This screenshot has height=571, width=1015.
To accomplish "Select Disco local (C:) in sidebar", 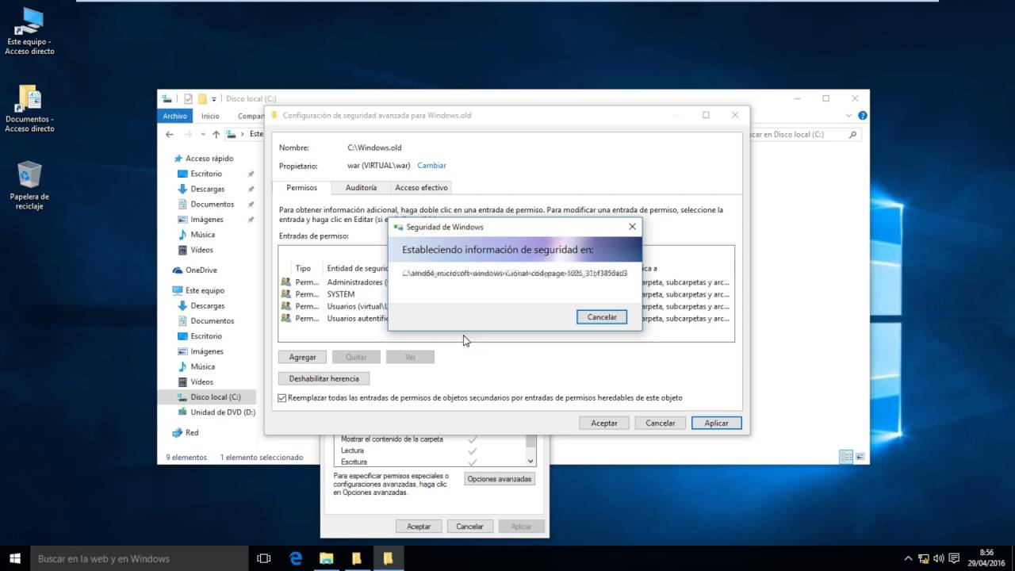I will tap(208, 397).
